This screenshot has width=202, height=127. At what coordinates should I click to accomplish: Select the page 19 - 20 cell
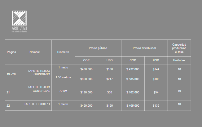pyautogui.click(x=11, y=74)
